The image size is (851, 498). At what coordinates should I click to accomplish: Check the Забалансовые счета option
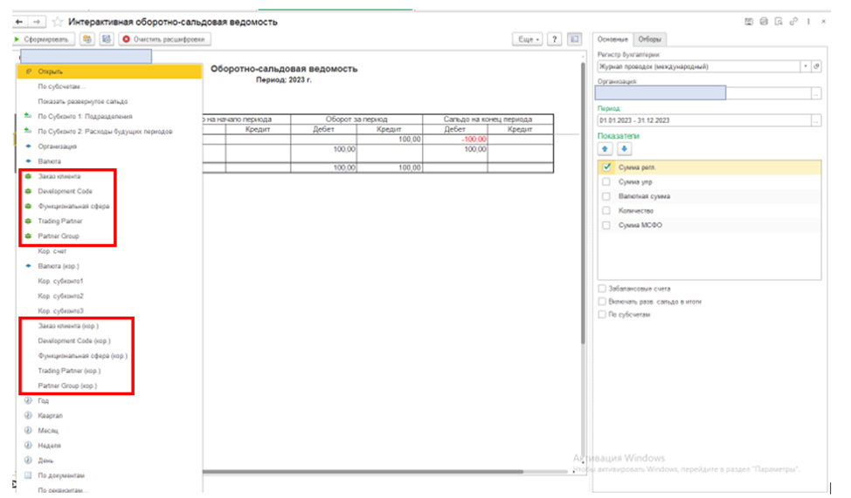602,288
